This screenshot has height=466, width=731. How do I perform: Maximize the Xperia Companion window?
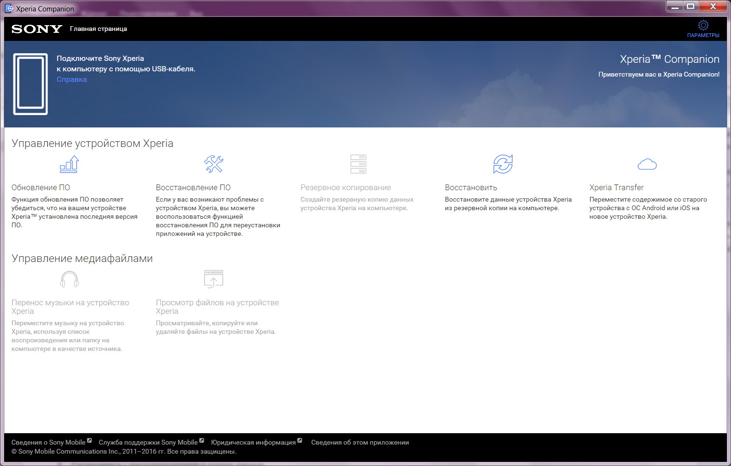[691, 6]
